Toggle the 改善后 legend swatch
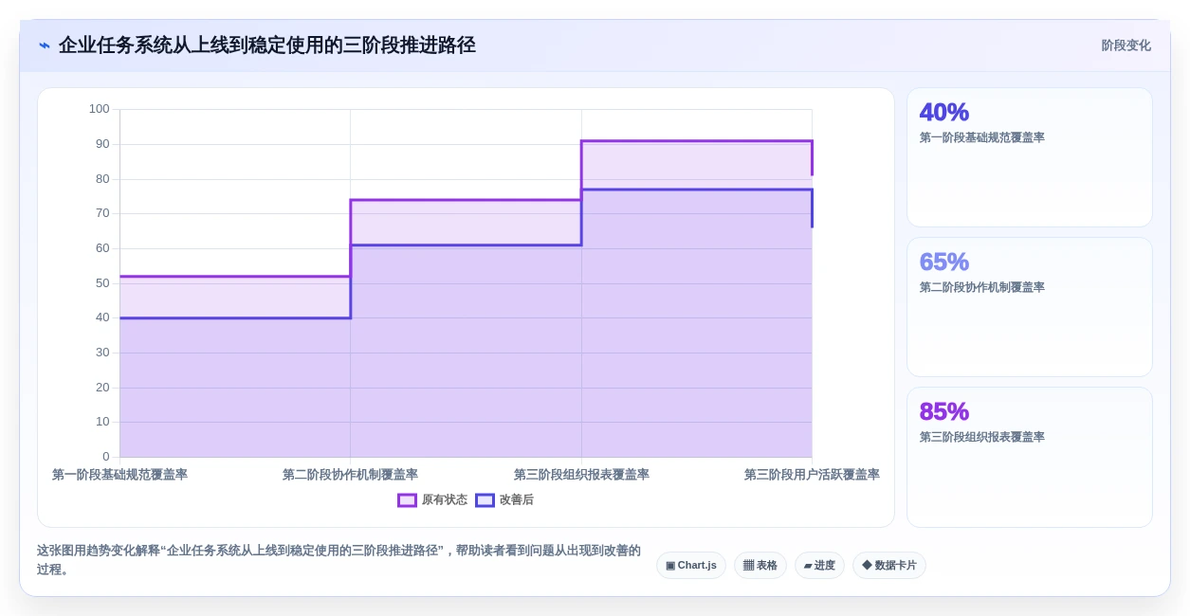The width and height of the screenshot is (1190, 616). pyautogui.click(x=485, y=500)
